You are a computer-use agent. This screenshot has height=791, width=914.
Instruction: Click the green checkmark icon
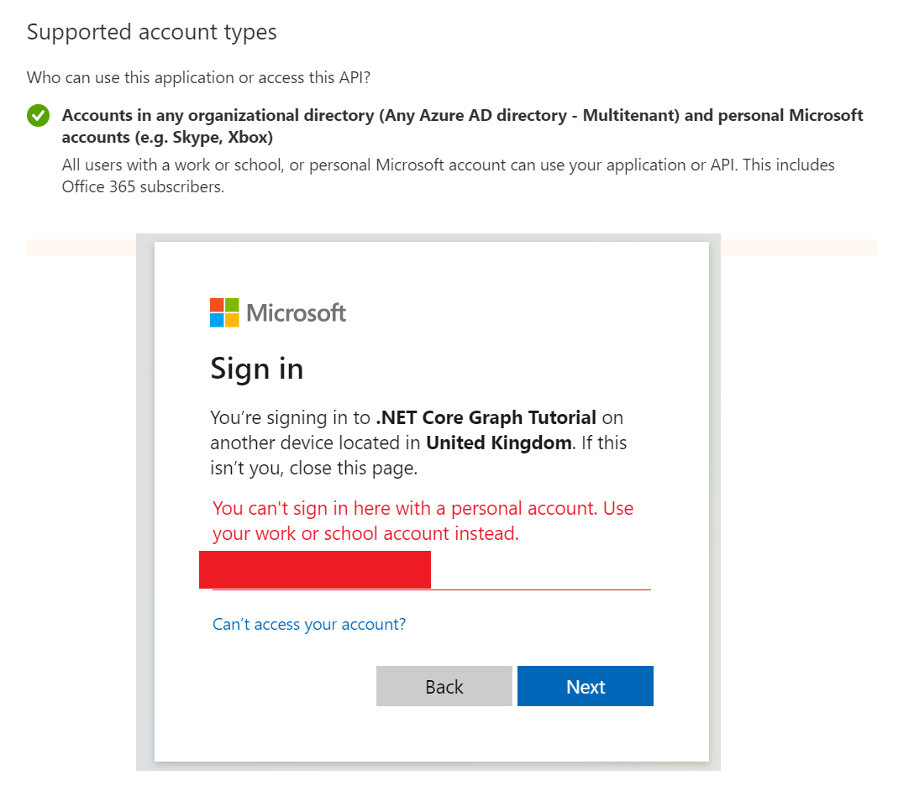click(x=38, y=116)
